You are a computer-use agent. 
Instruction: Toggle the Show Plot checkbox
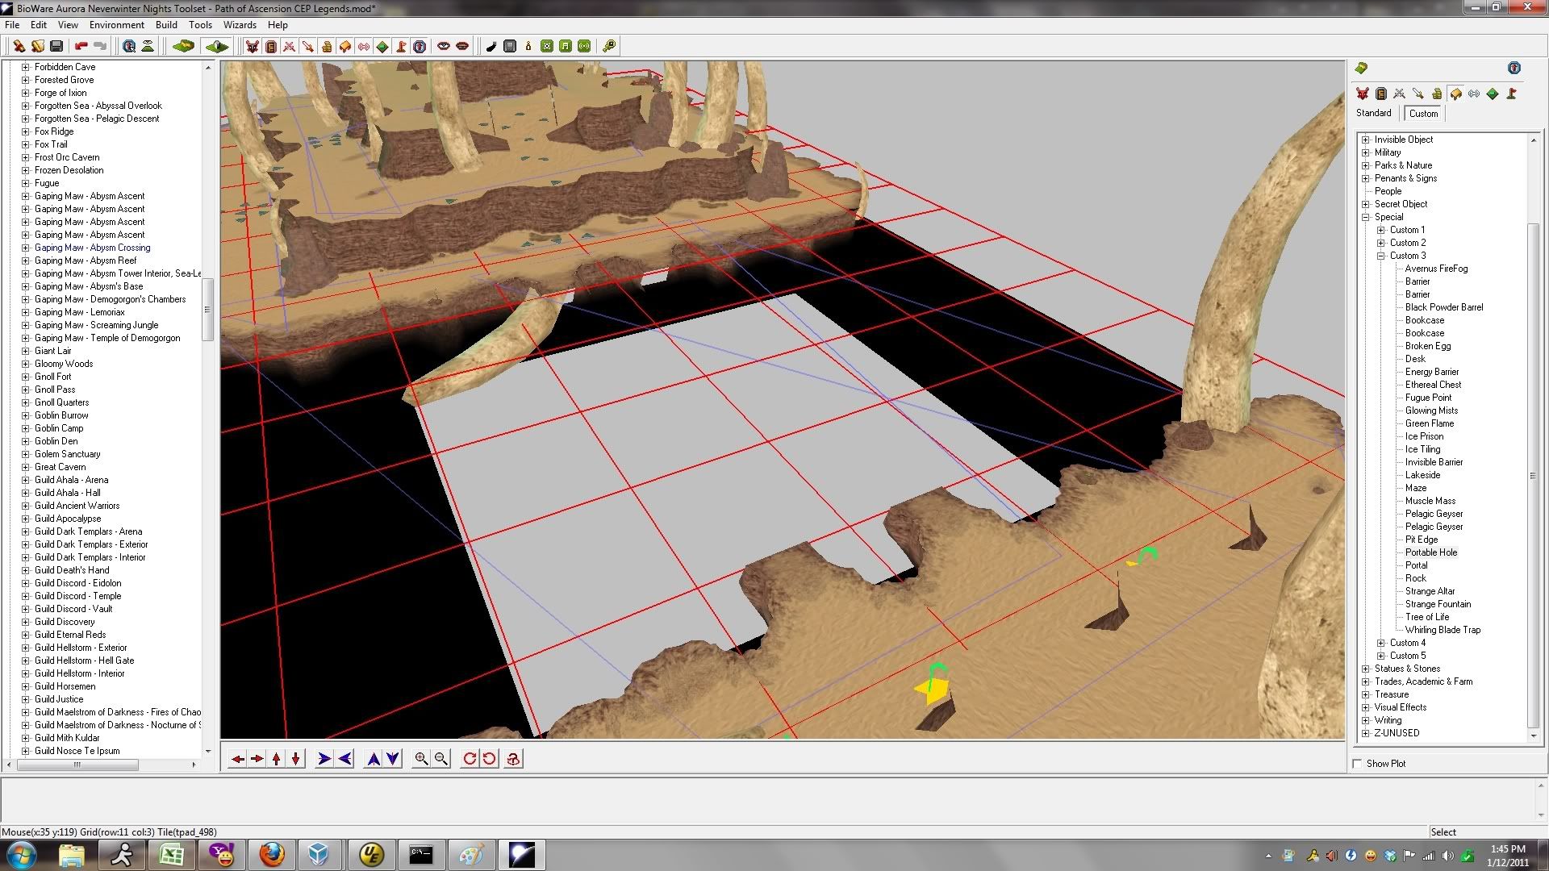1358,764
